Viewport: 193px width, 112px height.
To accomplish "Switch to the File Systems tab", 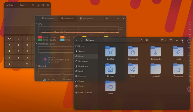I will point(86,18).
